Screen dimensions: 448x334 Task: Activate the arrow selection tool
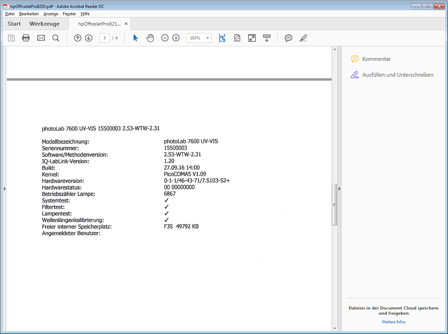(x=135, y=38)
